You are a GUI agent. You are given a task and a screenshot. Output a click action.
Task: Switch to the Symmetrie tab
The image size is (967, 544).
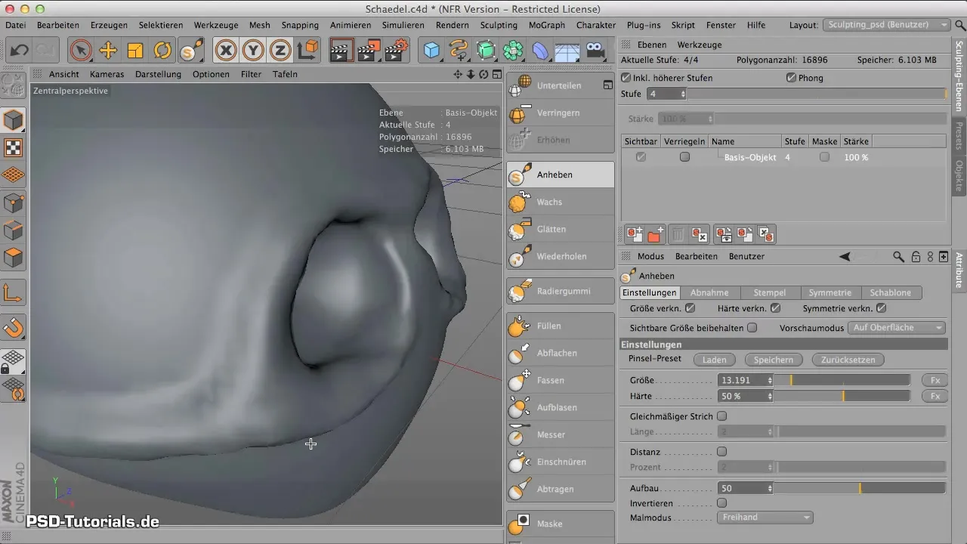830,292
